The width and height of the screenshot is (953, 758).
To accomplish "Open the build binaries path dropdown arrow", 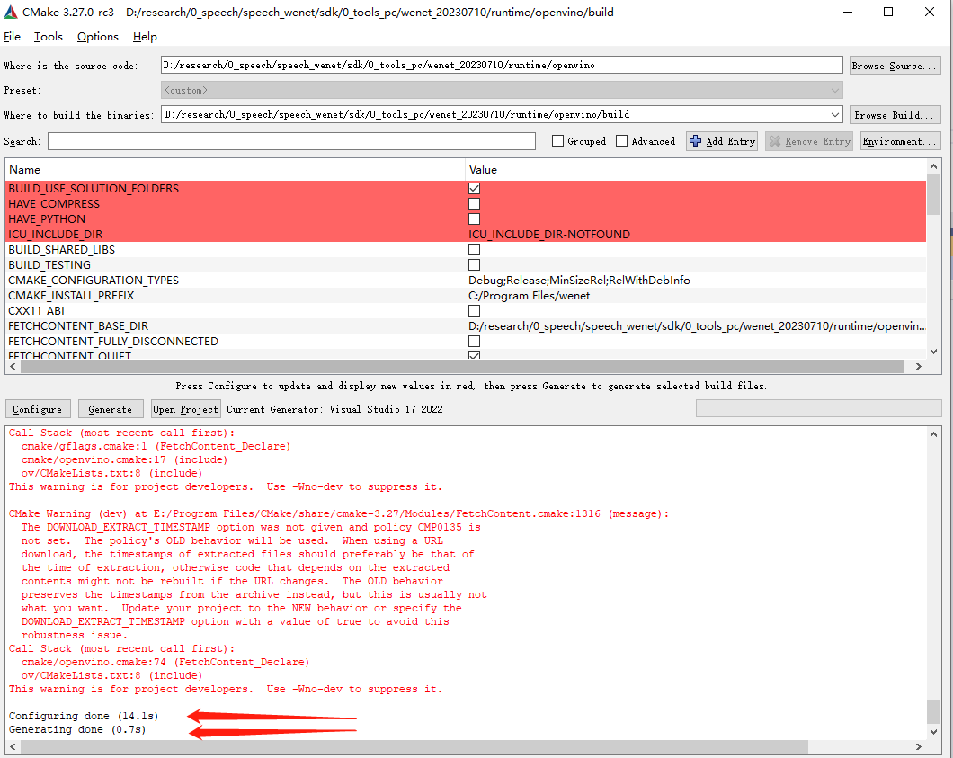I will coord(835,114).
